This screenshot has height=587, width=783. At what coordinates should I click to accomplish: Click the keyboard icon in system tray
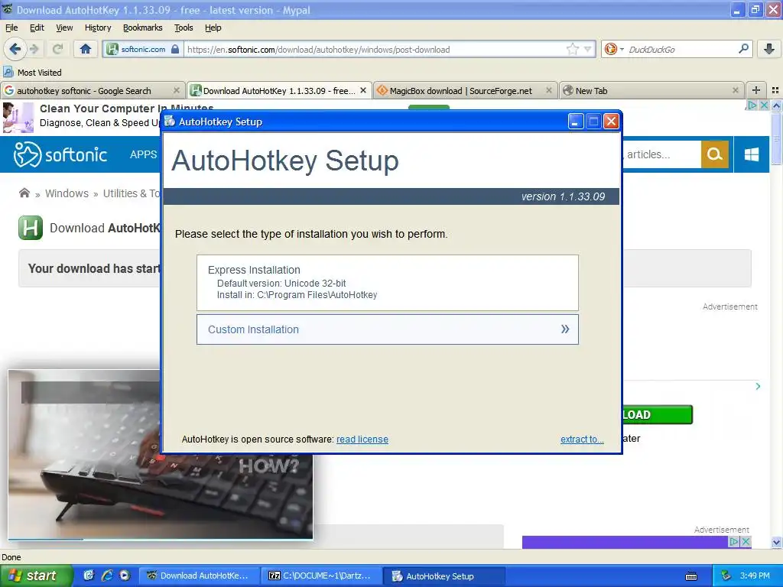coord(691,576)
